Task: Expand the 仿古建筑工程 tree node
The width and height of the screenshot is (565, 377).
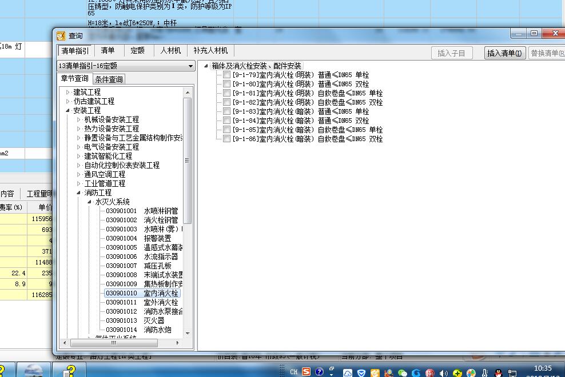Action: [x=67, y=101]
